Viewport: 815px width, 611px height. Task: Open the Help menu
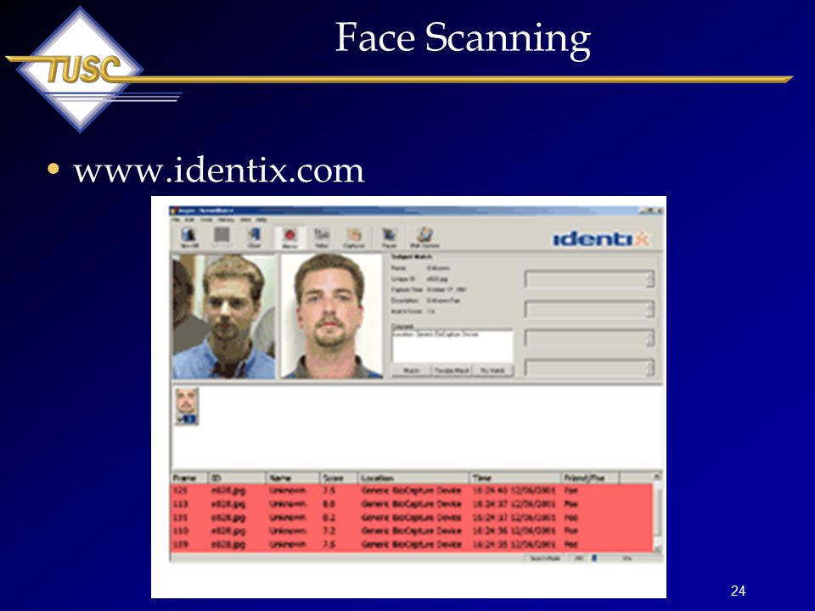(x=261, y=220)
